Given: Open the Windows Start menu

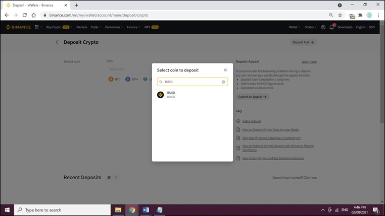Looking at the screenshot, I should click(7, 210).
